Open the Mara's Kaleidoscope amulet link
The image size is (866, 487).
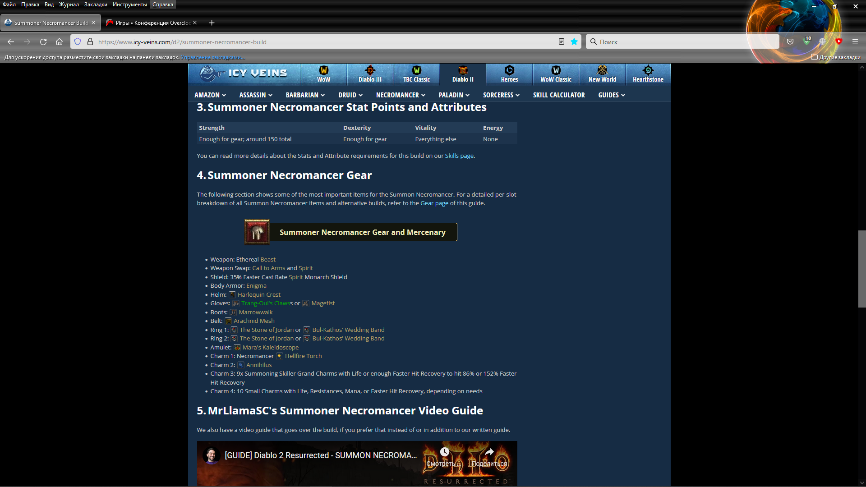[x=271, y=348]
